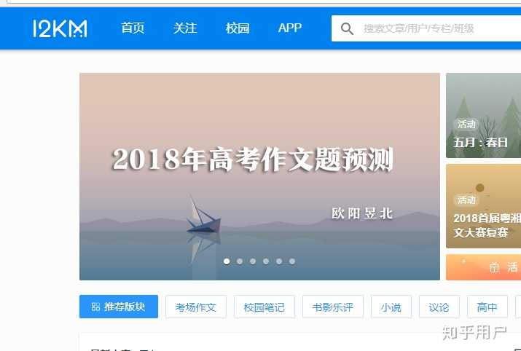
Task: Open the 五月：春日 activity card
Action: click(483, 116)
